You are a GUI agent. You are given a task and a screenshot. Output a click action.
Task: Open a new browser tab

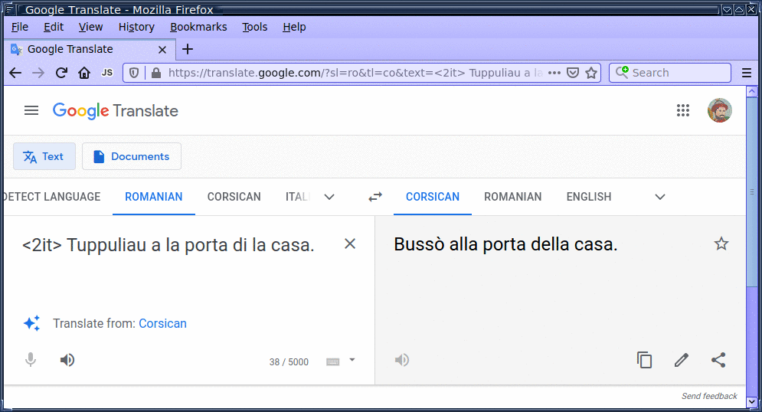188,49
